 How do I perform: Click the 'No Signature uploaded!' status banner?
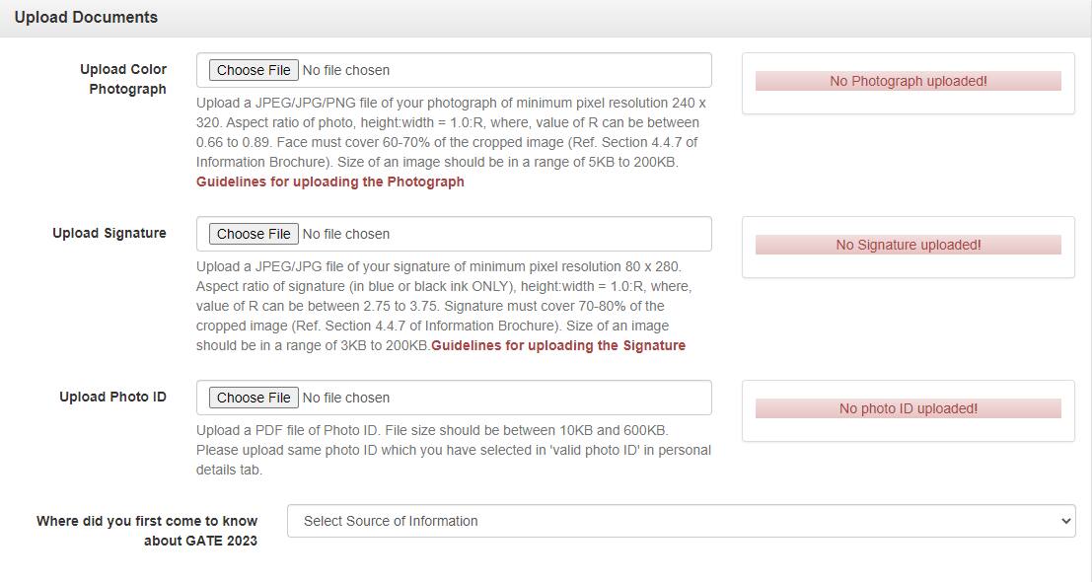coord(909,245)
